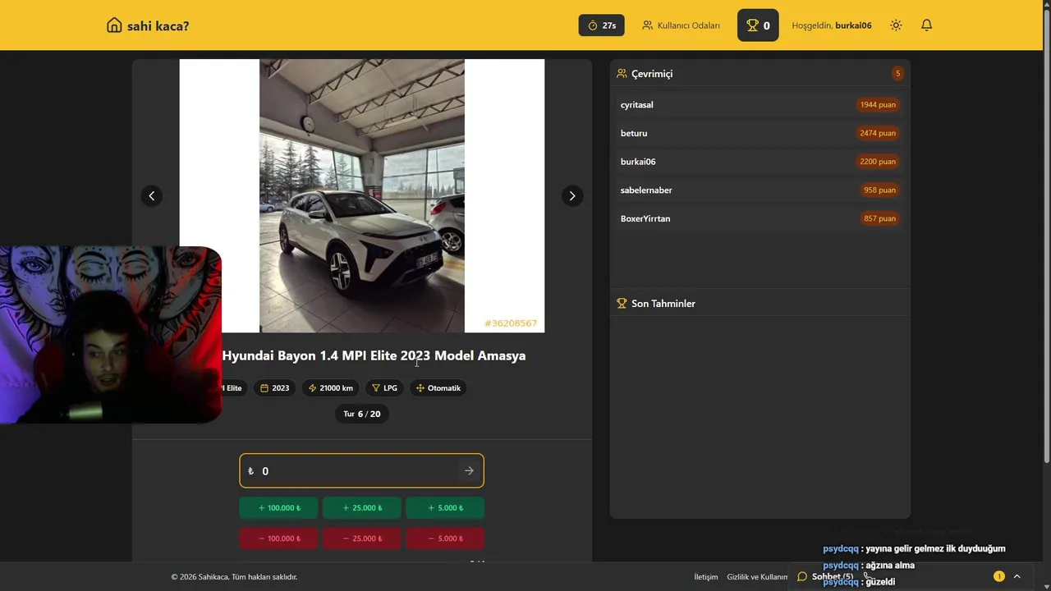Click the Çevrimiçi online users icon
This screenshot has height=591, width=1051.
tap(622, 74)
